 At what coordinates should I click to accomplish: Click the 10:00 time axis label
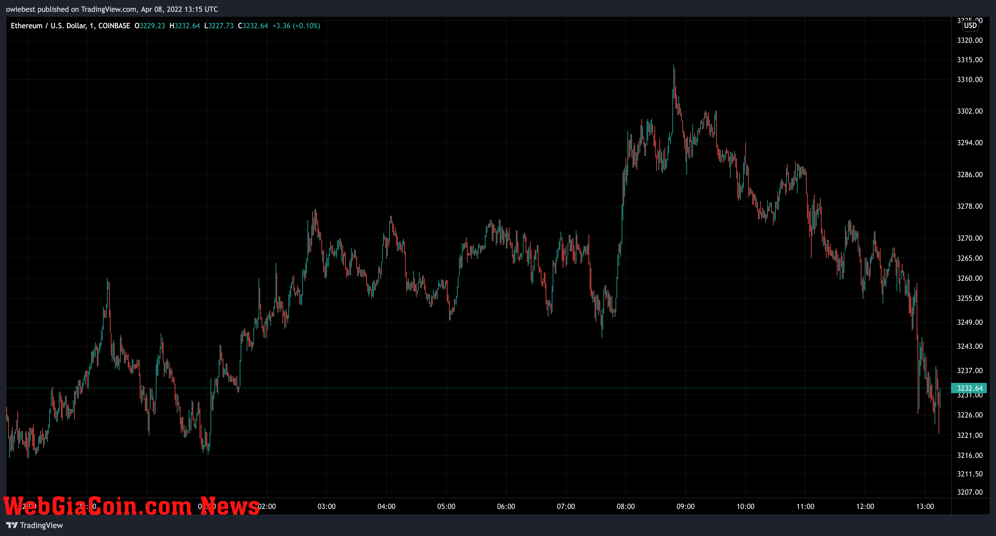click(x=745, y=506)
